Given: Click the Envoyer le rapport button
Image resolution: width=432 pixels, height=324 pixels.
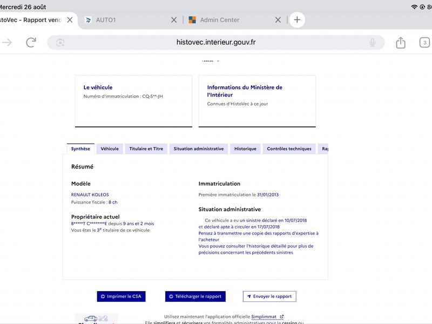Looking at the screenshot, I should click(269, 296).
